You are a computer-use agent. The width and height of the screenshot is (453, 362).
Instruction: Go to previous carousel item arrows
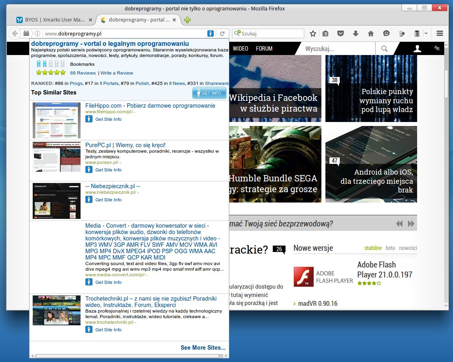coord(399,224)
